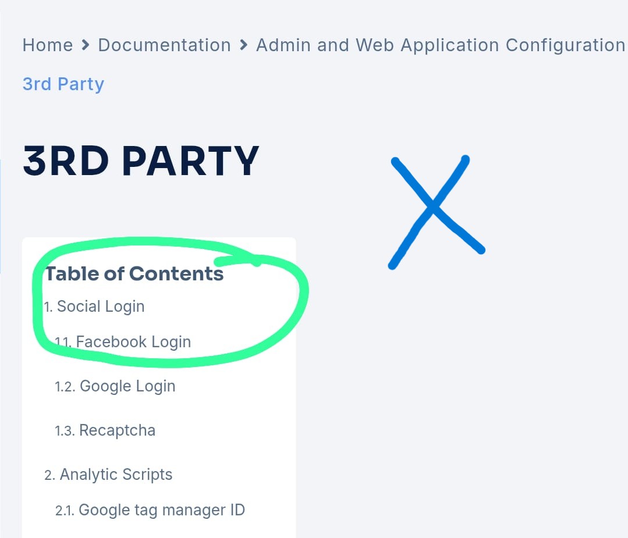Open the Documentation breadcrumb link
This screenshot has width=628, height=538.
(x=164, y=45)
